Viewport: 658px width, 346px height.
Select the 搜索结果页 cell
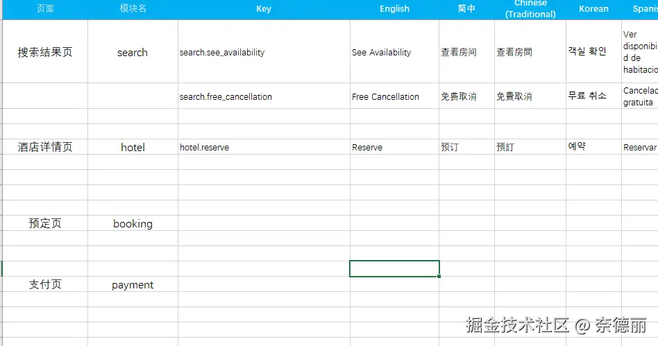tap(45, 51)
